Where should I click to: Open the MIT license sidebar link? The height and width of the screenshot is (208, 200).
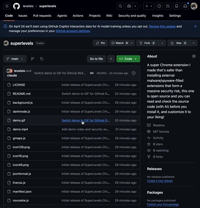[158, 132]
